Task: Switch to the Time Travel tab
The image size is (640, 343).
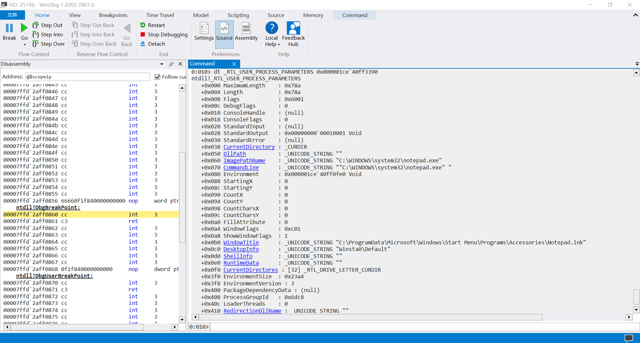Action: [160, 15]
